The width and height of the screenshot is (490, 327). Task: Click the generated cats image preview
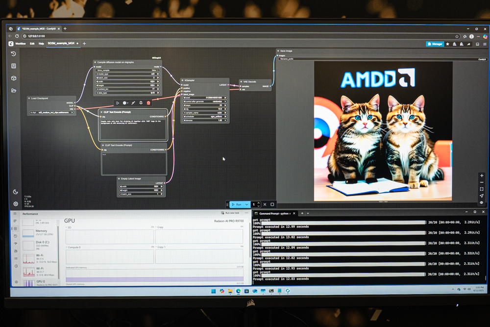(383, 131)
